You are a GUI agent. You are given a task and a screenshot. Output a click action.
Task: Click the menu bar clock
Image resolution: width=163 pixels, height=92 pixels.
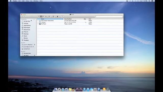(144, 1)
